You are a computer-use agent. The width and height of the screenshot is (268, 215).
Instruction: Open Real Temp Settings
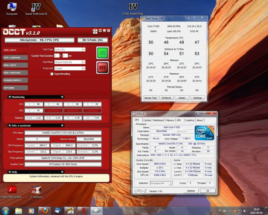coord(198,98)
